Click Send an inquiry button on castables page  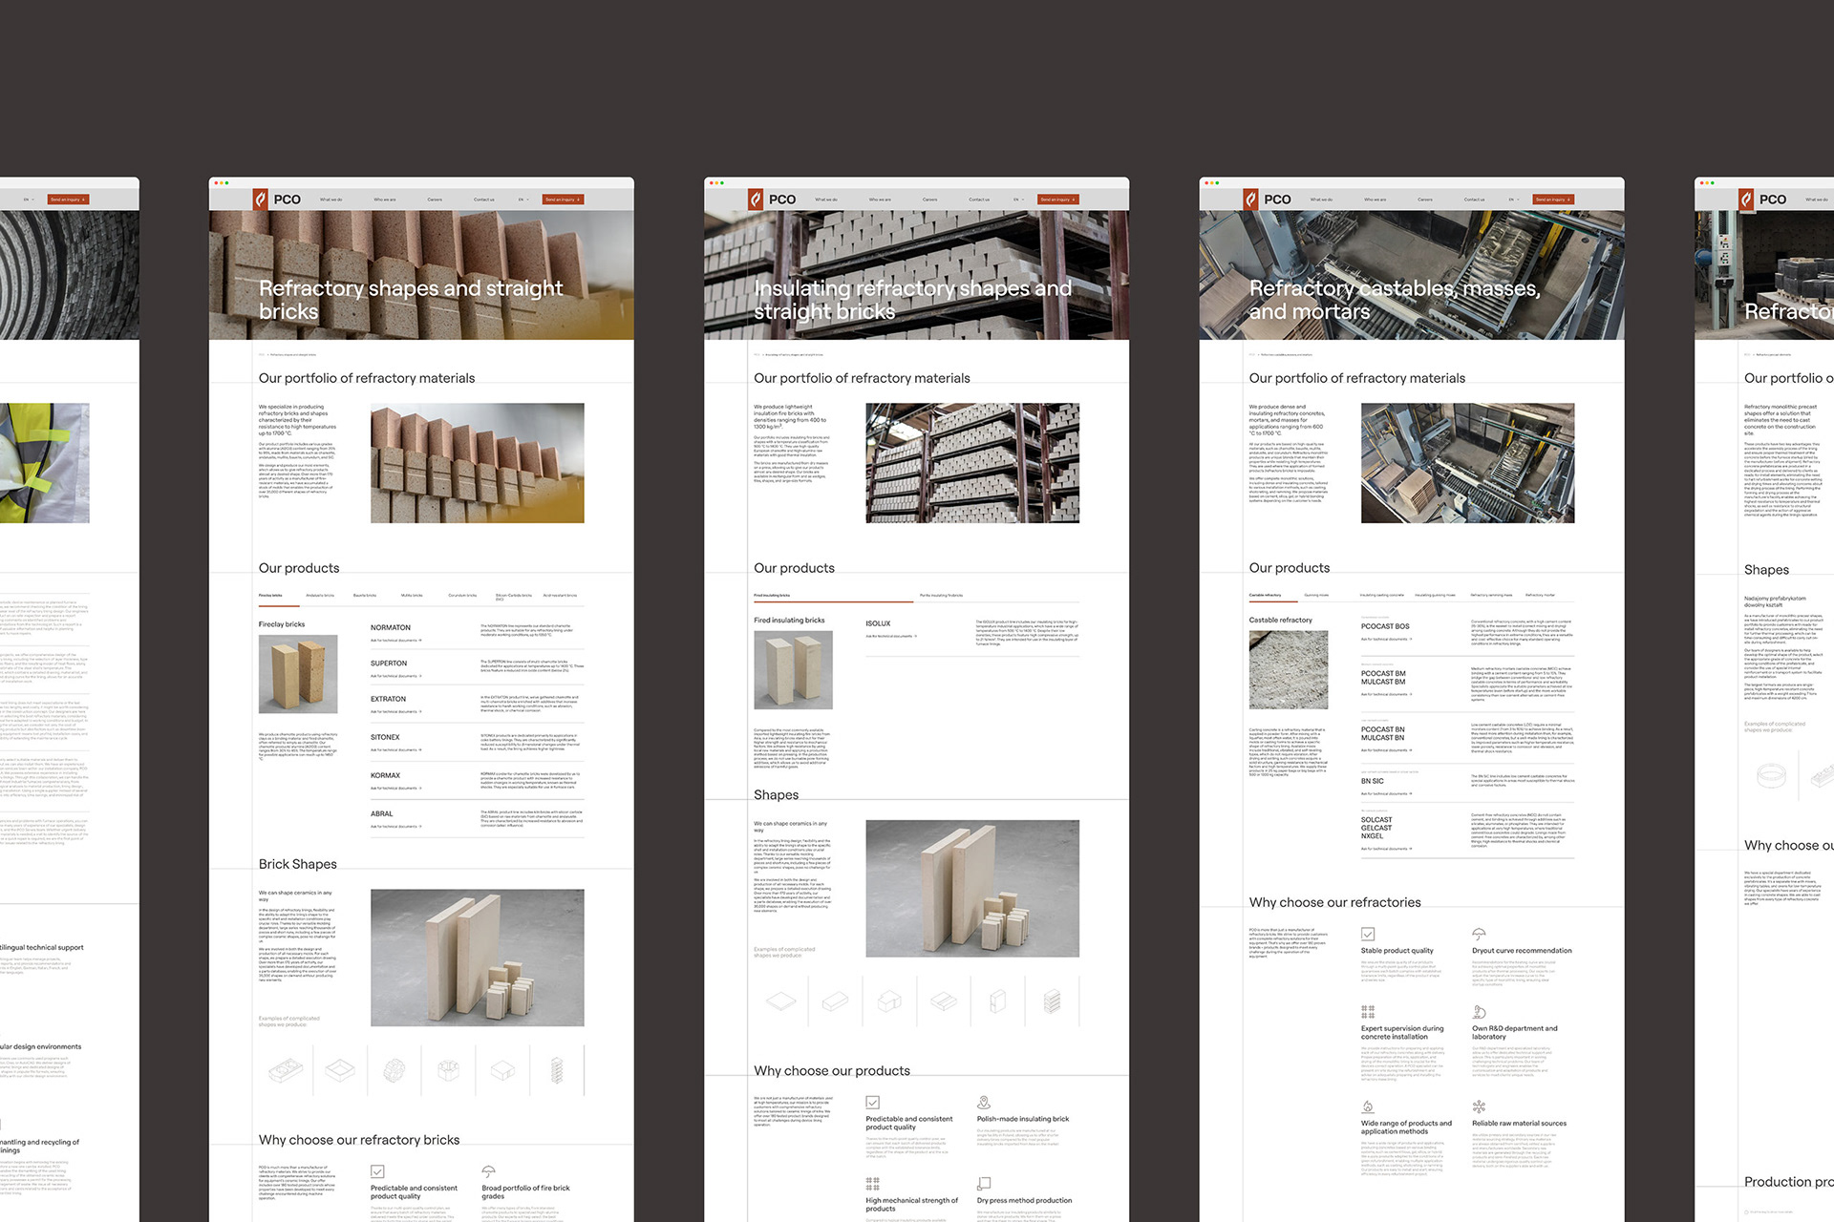click(1552, 200)
